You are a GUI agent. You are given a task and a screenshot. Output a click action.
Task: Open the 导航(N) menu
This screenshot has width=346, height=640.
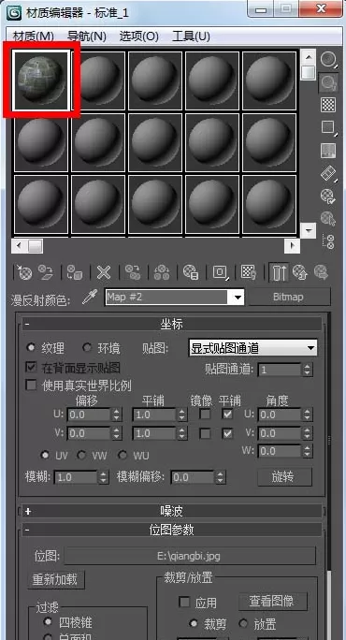tap(86, 36)
